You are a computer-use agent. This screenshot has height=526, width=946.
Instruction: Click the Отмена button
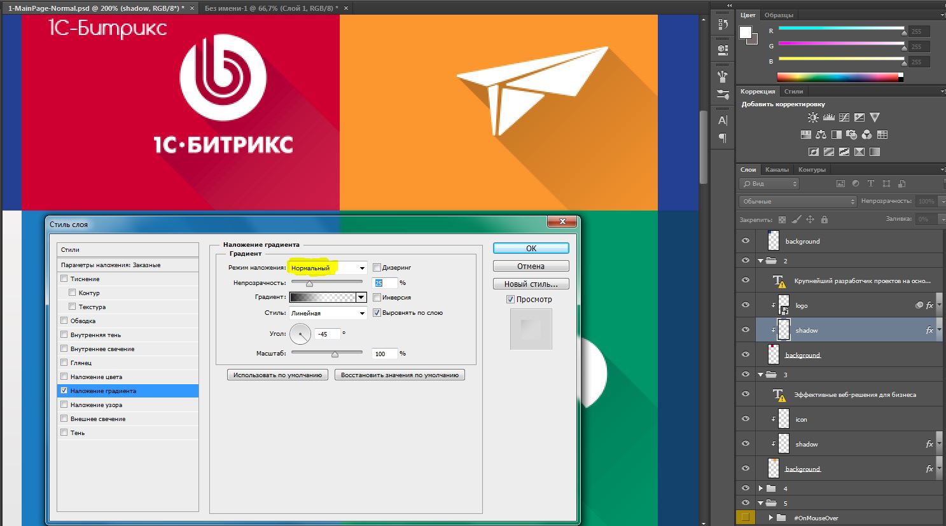click(531, 266)
